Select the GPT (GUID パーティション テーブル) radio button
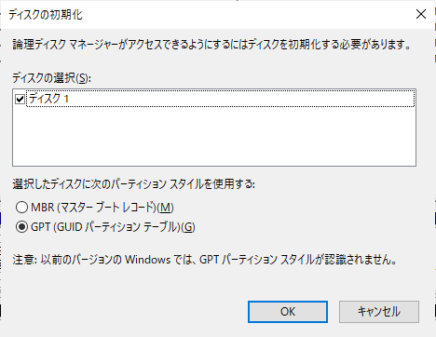The image size is (436, 337). pos(21,227)
